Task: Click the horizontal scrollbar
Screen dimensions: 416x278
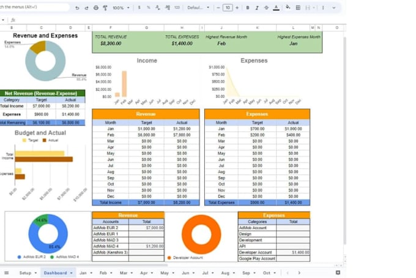Action: (84, 265)
